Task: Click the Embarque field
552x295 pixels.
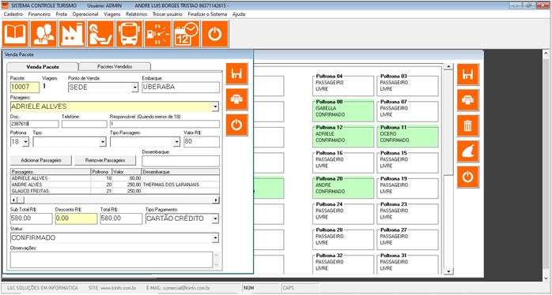Action: (180, 87)
